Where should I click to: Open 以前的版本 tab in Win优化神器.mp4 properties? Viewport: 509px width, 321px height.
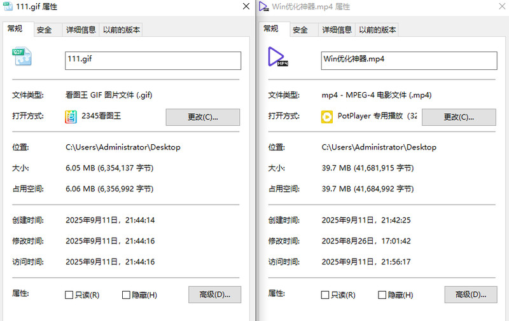click(377, 30)
